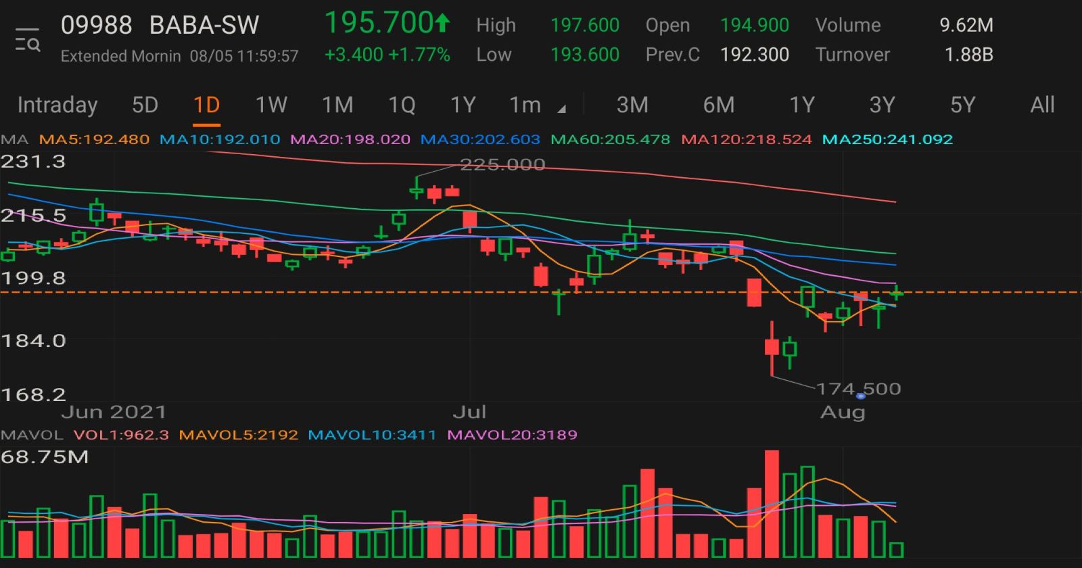The image size is (1082, 568).
Task: Select the 5D chart tab
Action: [x=145, y=105]
